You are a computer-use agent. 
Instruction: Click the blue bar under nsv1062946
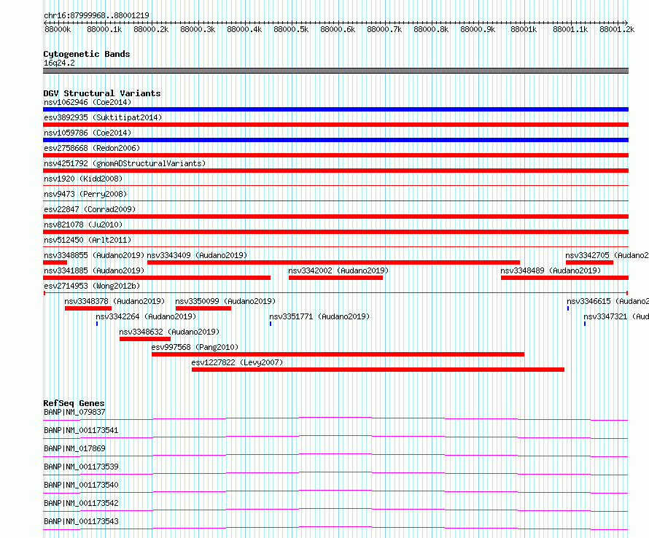[335, 109]
